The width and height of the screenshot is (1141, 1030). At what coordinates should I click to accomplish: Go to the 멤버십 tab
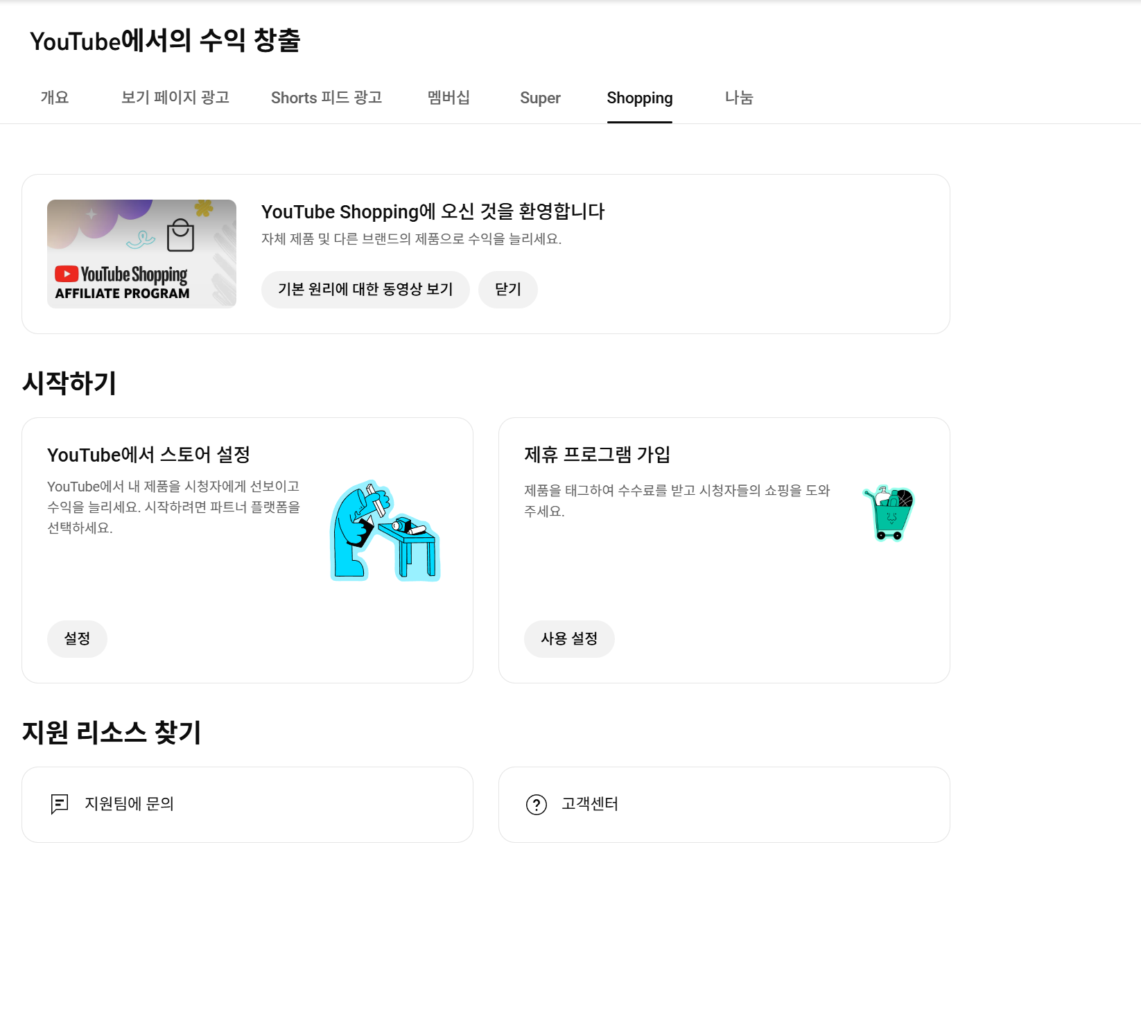pyautogui.click(x=448, y=98)
